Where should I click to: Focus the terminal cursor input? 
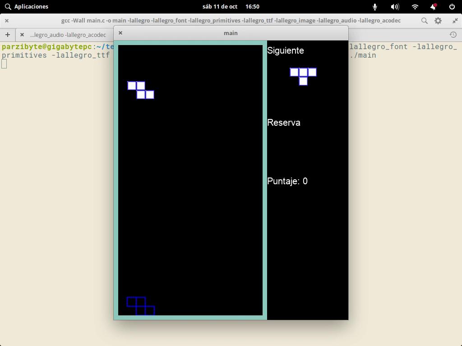click(x=4, y=64)
